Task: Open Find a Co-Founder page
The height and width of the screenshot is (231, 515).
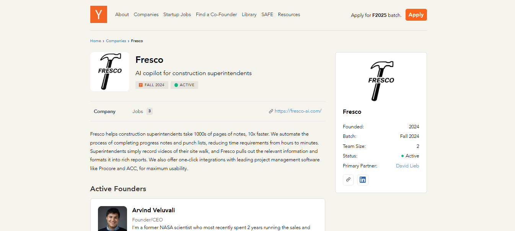Action: point(216,15)
